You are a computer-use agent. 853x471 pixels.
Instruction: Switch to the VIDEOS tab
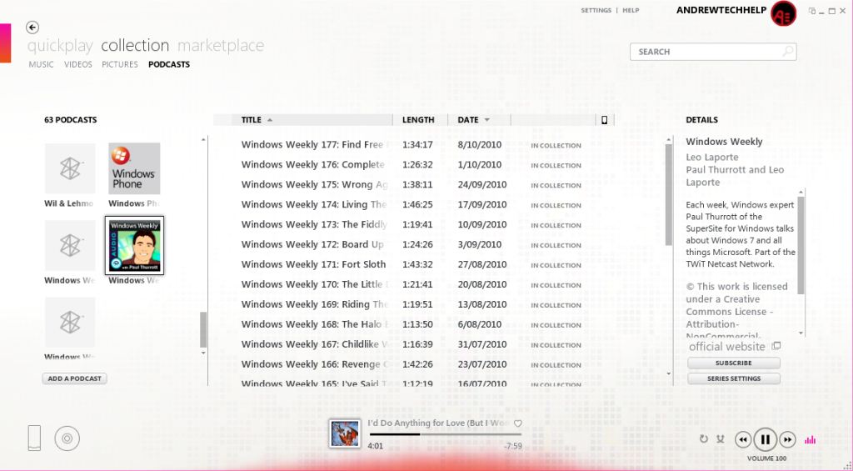[x=77, y=64]
